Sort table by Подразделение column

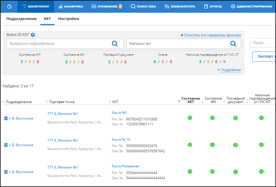coord(19,102)
